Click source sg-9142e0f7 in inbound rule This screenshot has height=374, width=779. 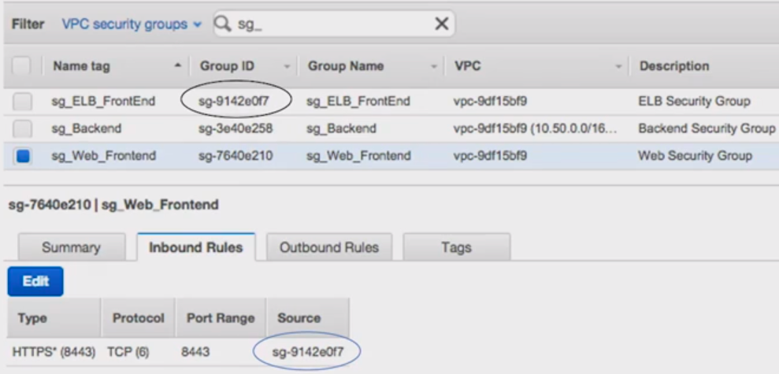click(307, 352)
